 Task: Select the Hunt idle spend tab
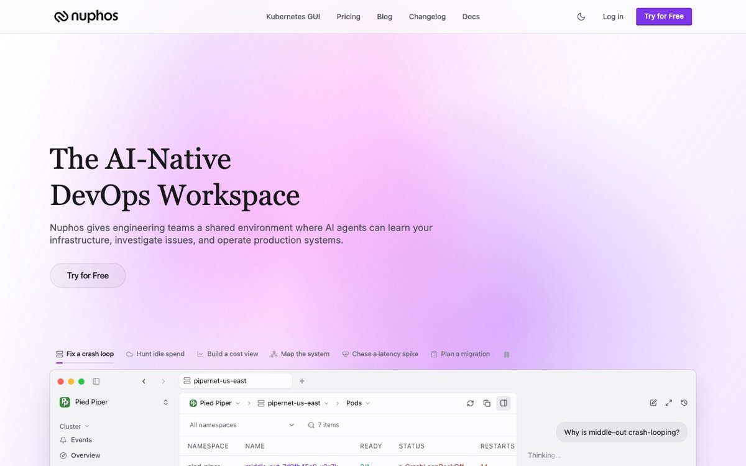coord(155,354)
